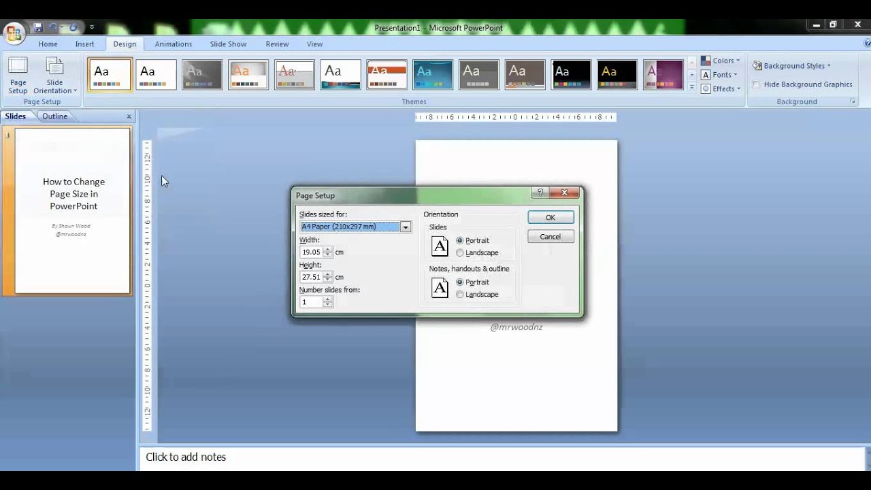Select the twelfth black theme with yellow Aa
This screenshot has width=871, height=490.
coord(617,75)
